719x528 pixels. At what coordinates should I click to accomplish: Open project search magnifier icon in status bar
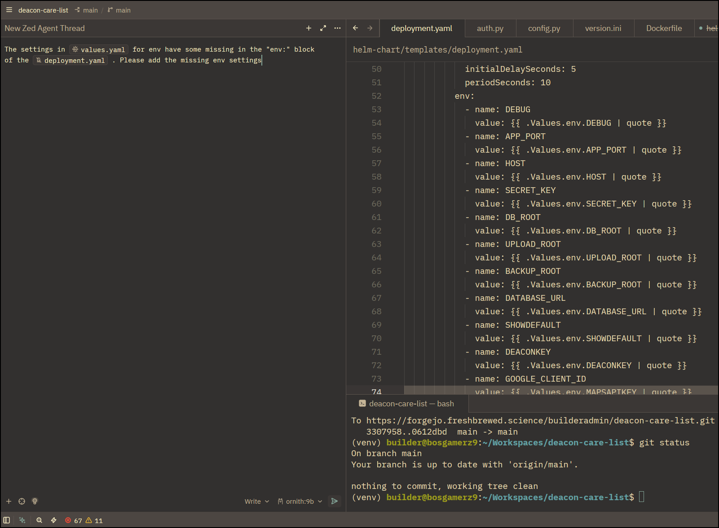click(40, 520)
